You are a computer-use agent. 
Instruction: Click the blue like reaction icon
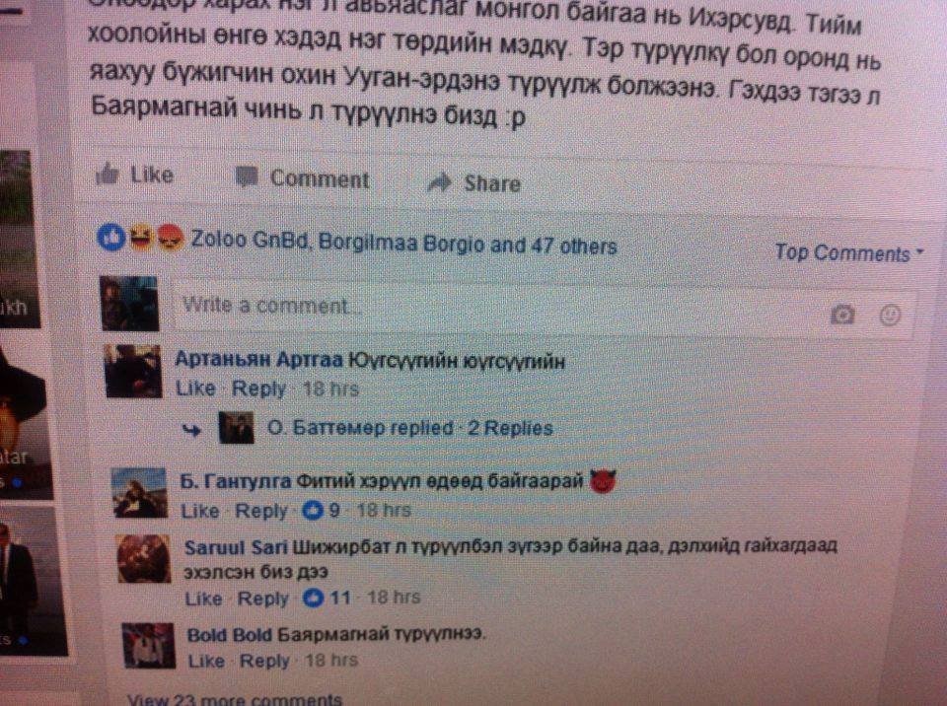pyautogui.click(x=111, y=238)
